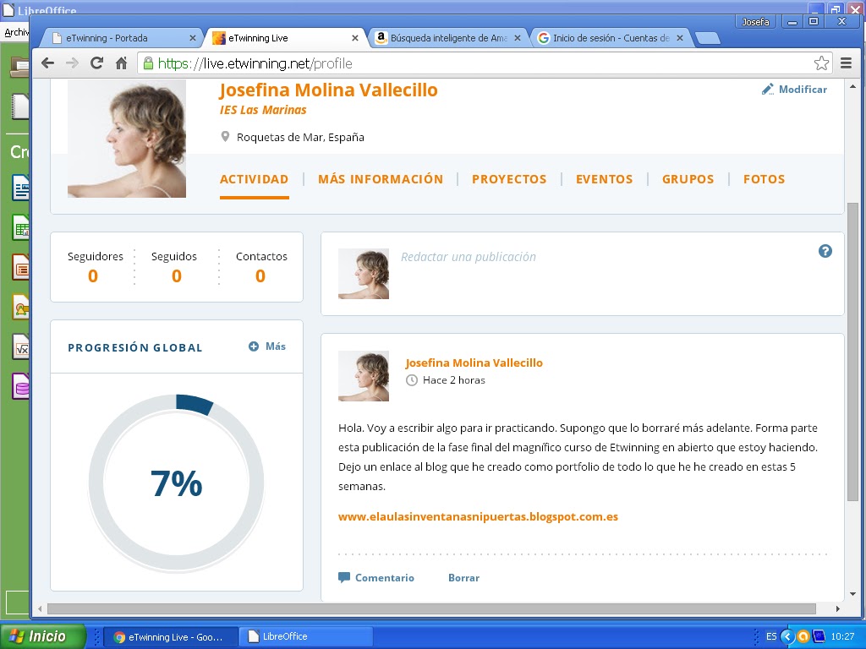Click the Seguidores count
Viewport: 866px width, 649px height.
pyautogui.click(x=93, y=276)
